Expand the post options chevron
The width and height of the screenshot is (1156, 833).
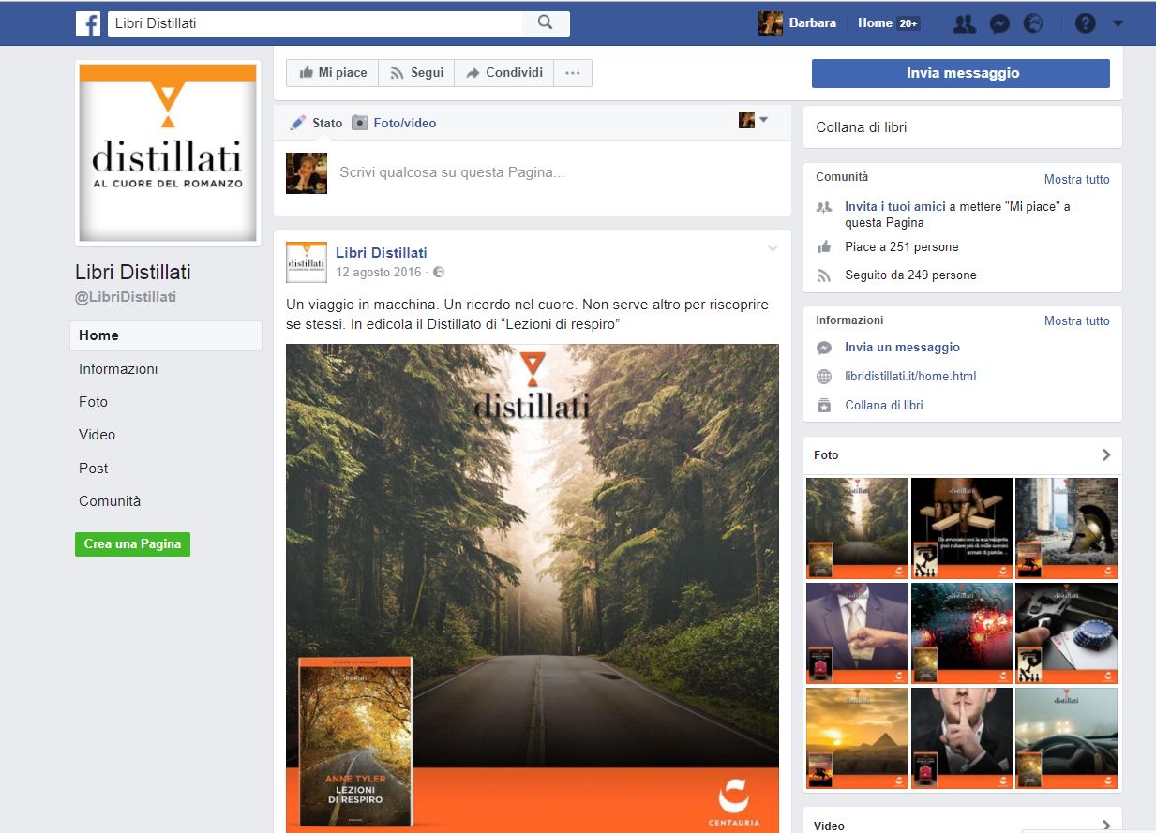click(773, 249)
